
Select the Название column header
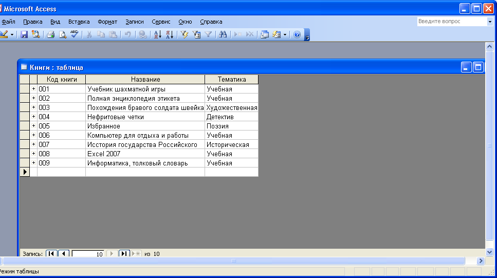145,79
